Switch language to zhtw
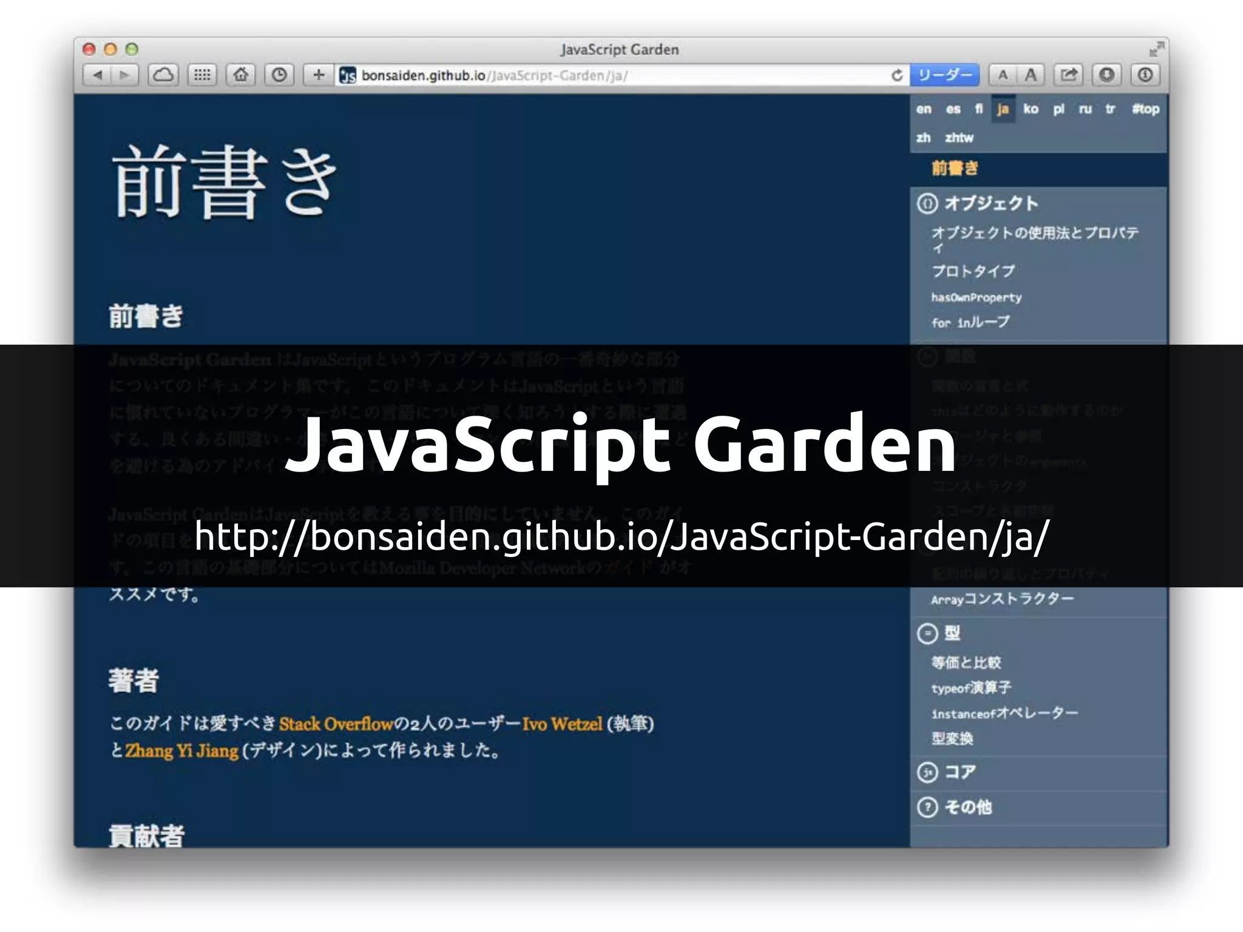This screenshot has width=1243, height=932. [x=959, y=138]
